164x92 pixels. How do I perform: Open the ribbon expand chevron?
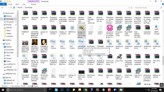tap(160, 4)
